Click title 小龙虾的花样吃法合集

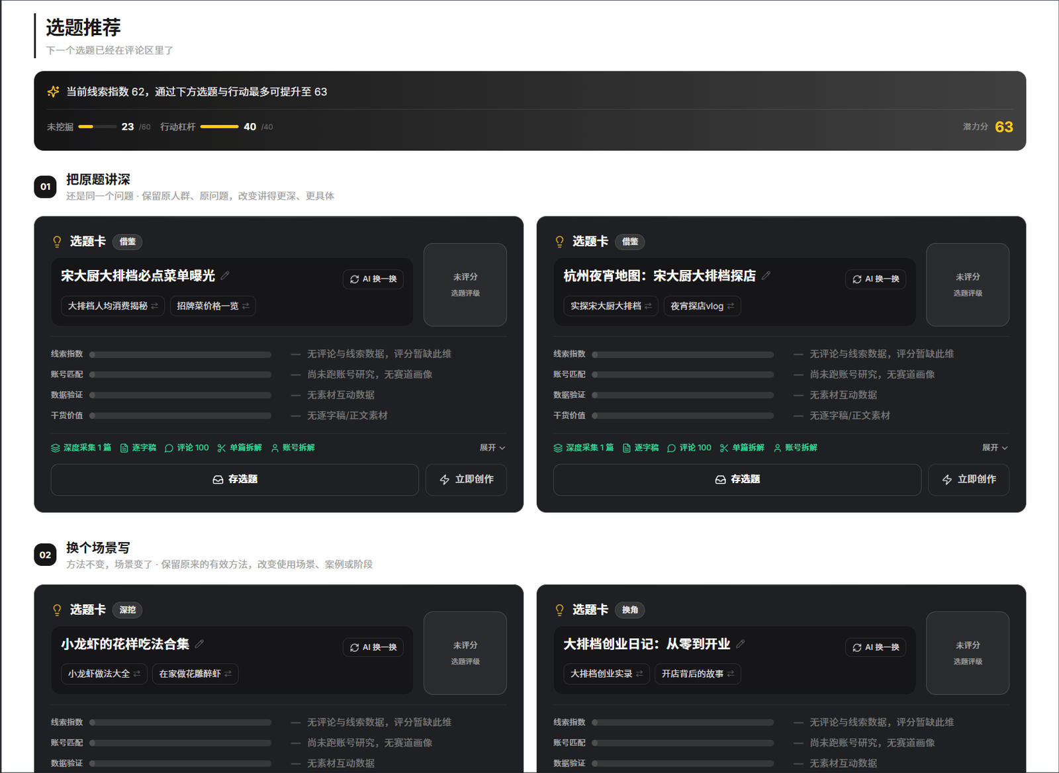pyautogui.click(x=125, y=644)
